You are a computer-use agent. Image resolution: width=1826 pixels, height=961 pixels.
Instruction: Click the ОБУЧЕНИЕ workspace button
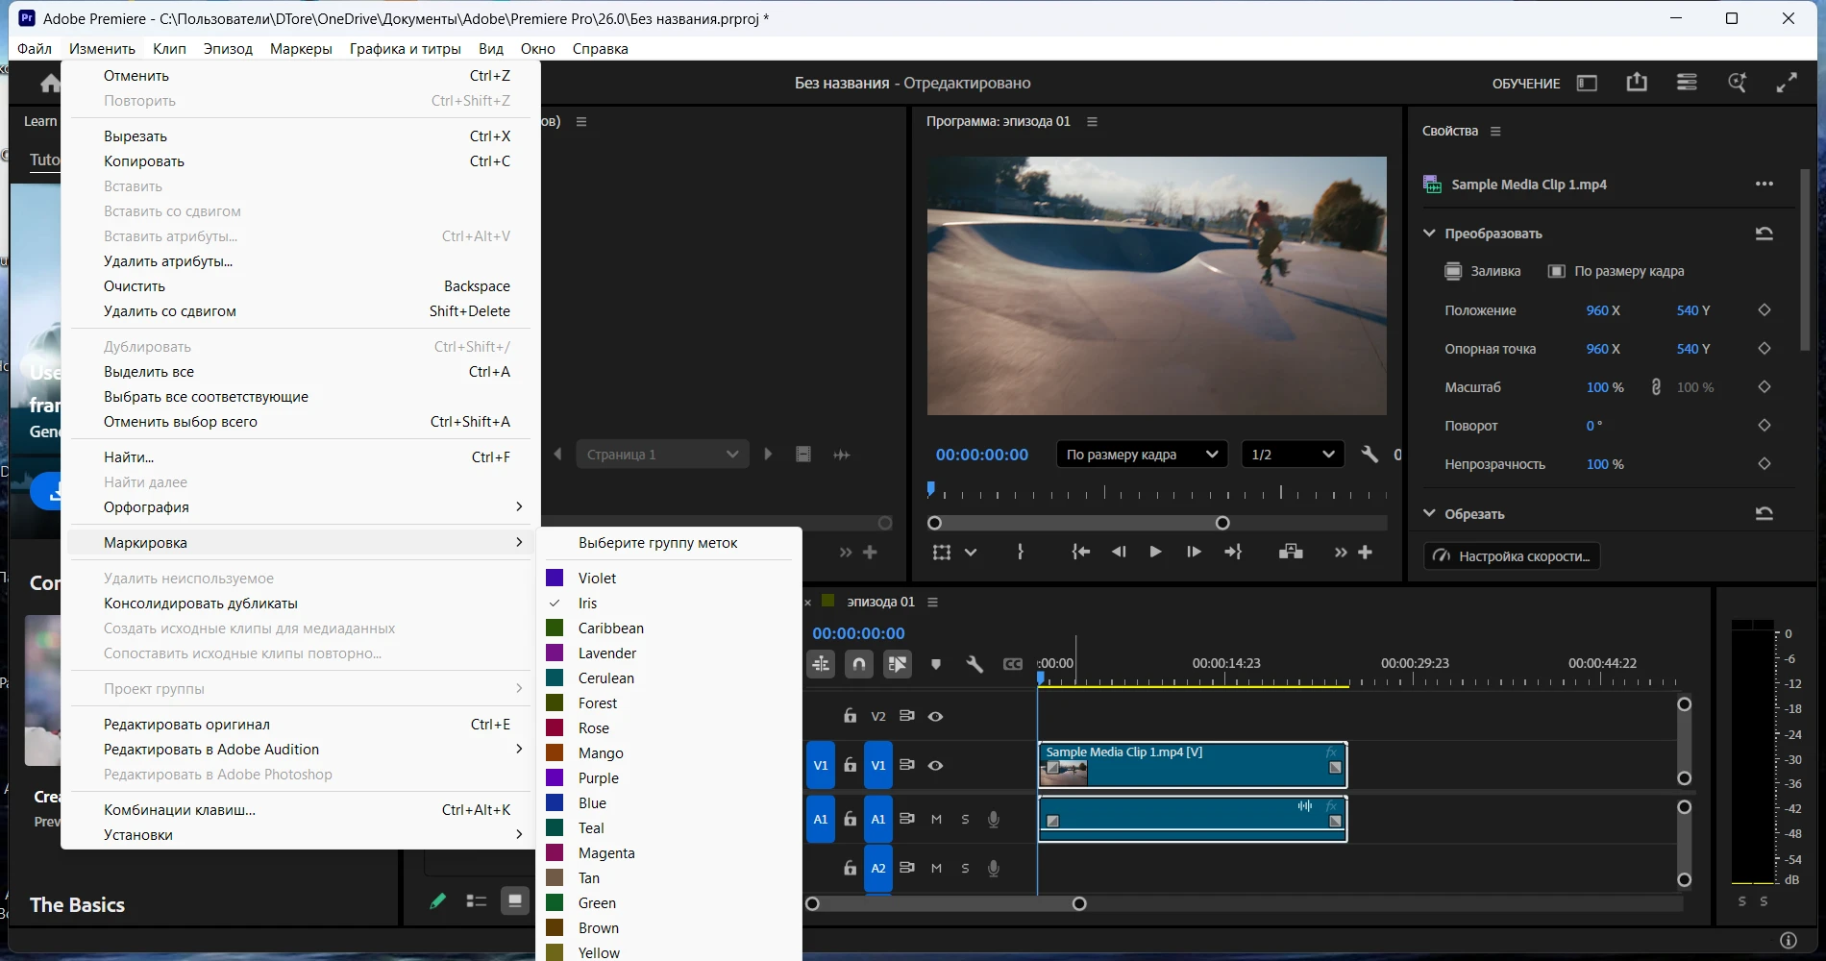click(x=1525, y=84)
